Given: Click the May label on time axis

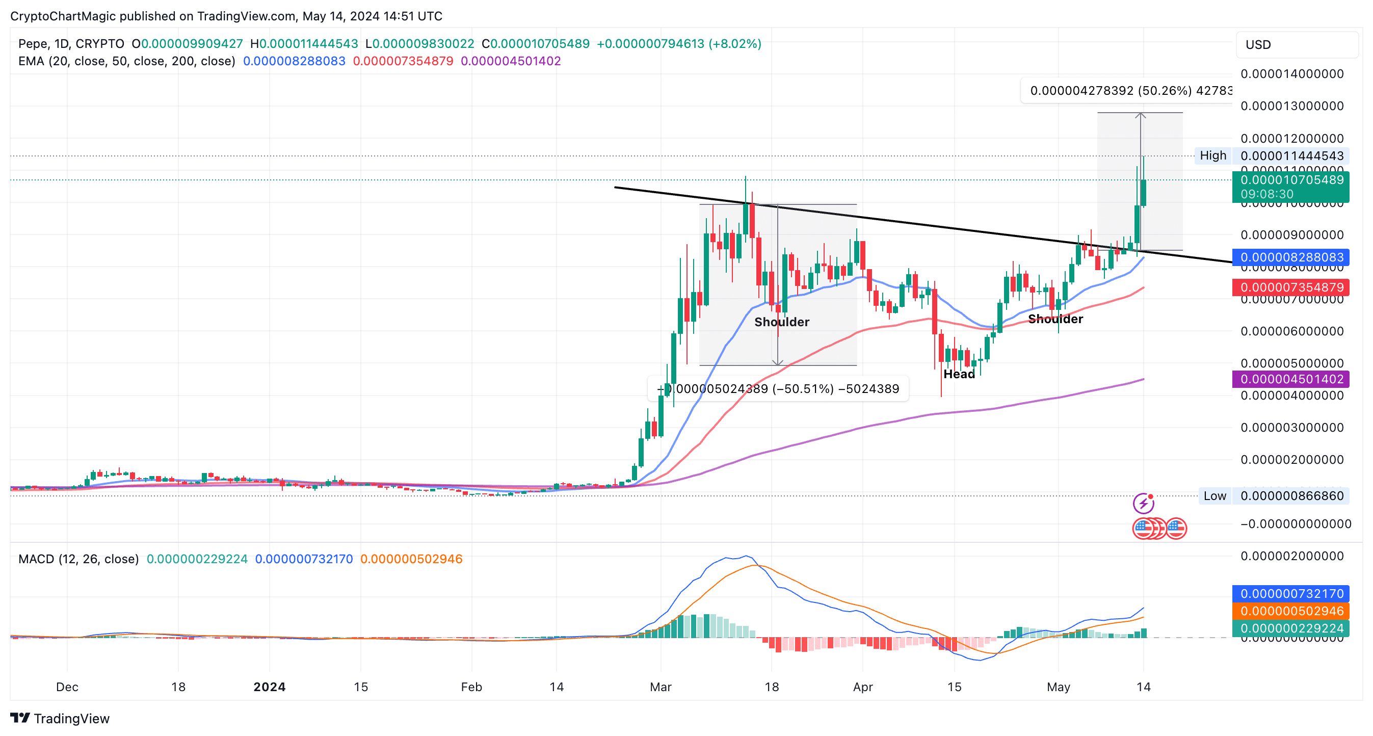Looking at the screenshot, I should tap(1058, 687).
